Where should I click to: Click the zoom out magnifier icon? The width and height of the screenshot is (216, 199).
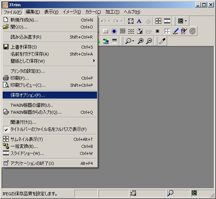tap(149, 41)
